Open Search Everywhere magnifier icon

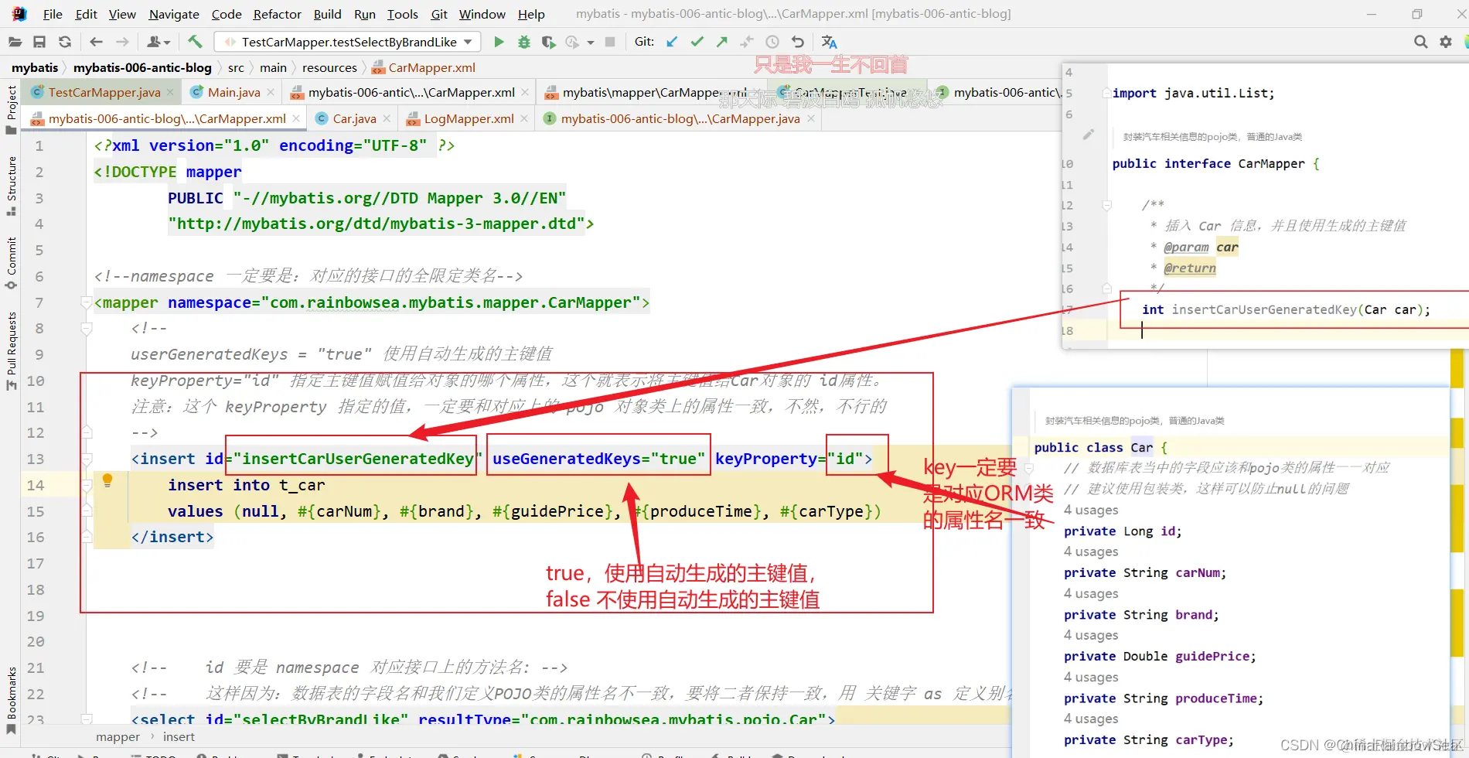[x=1420, y=42]
